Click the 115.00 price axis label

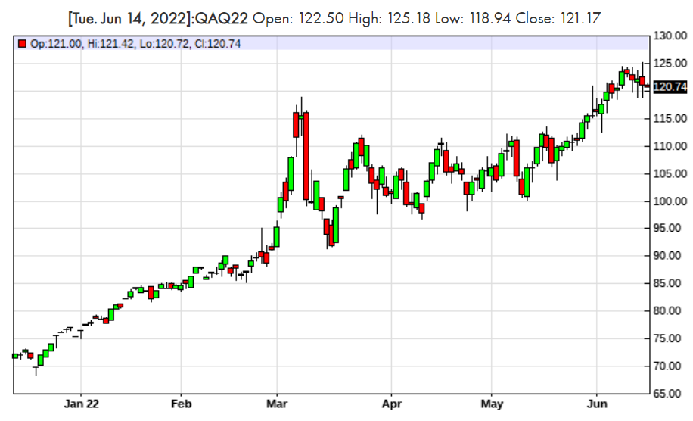(x=670, y=119)
